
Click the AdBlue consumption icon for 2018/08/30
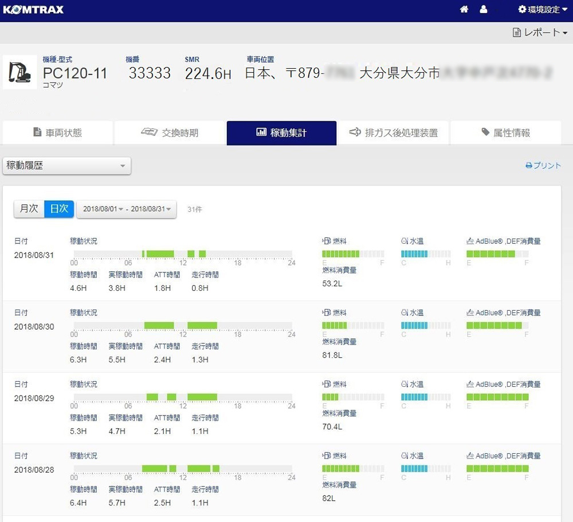470,313
